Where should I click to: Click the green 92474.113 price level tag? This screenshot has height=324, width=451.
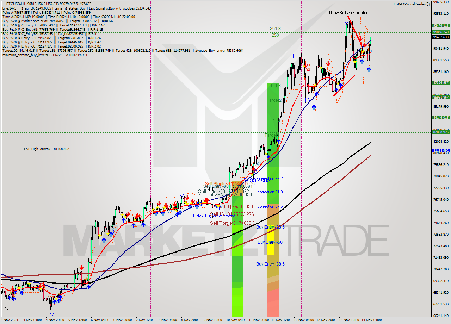[x=441, y=25]
